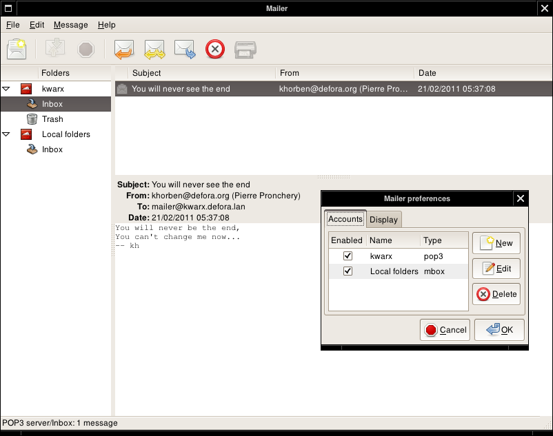
Task: Click the message date 21/02/2011 in list row
Action: point(456,89)
